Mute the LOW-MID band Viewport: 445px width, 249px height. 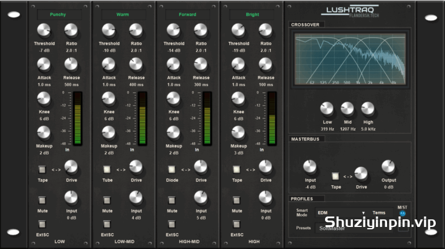click(x=107, y=200)
